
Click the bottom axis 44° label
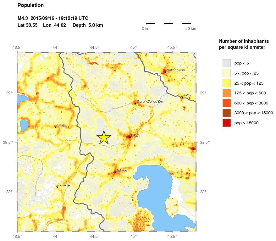(56, 236)
